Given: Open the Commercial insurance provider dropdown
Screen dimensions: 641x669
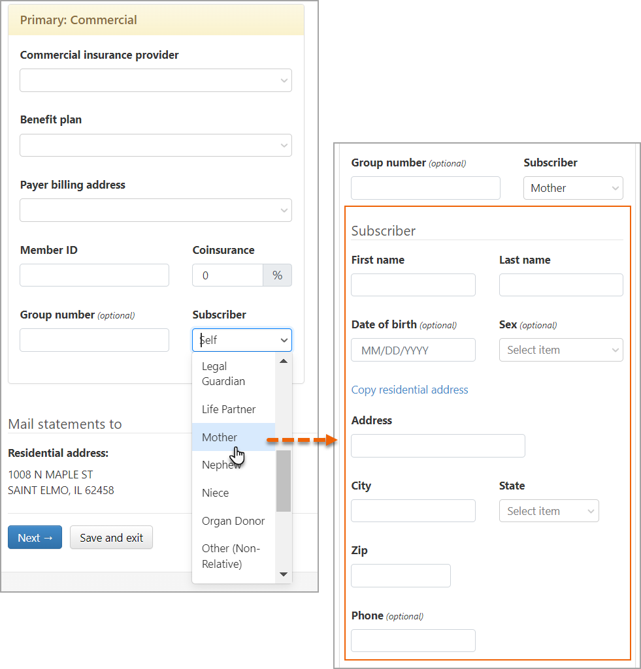Looking at the screenshot, I should pos(156,80).
